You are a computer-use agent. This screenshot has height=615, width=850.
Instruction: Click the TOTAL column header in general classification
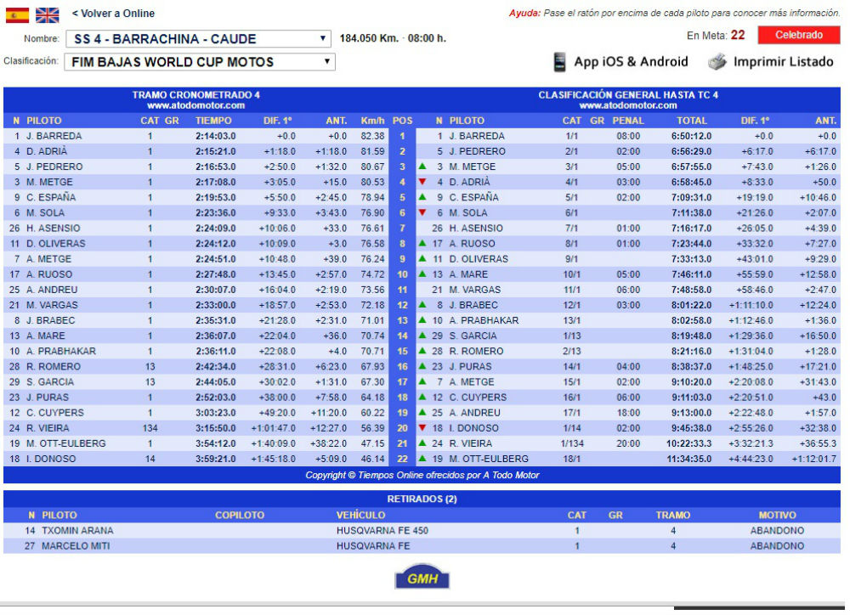tap(691, 121)
